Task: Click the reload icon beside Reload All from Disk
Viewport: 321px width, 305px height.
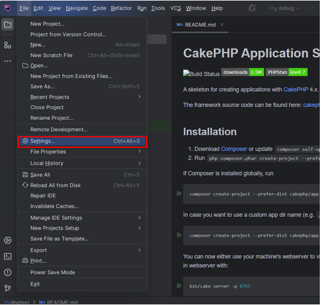Action: (25, 185)
